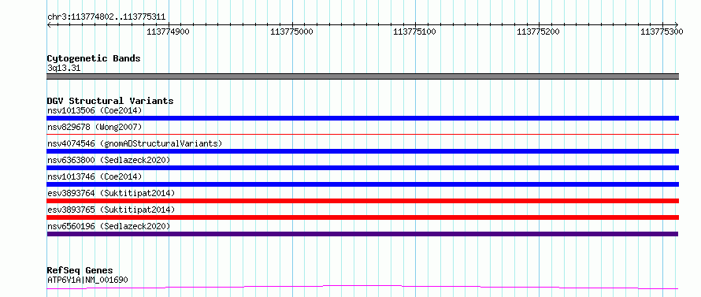This screenshot has width=701, height=297.
Task: Select the gray 3q13.31 cytoband bar
Action: click(363, 76)
